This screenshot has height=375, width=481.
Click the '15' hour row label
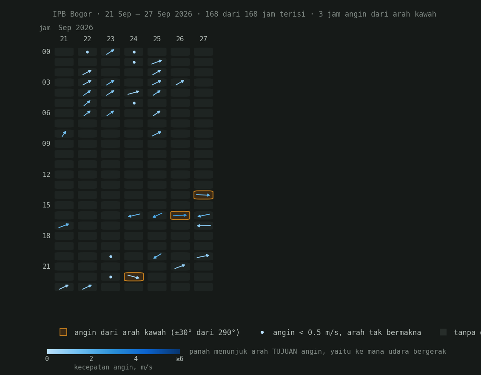coord(46,205)
